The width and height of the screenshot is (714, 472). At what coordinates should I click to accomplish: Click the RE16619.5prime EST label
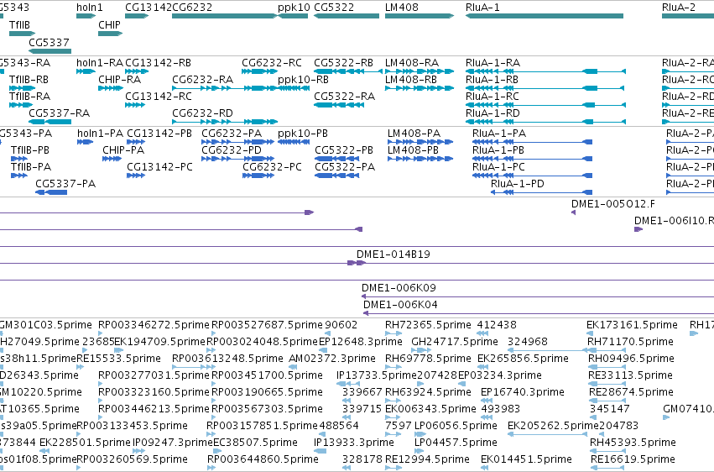[x=633, y=459]
